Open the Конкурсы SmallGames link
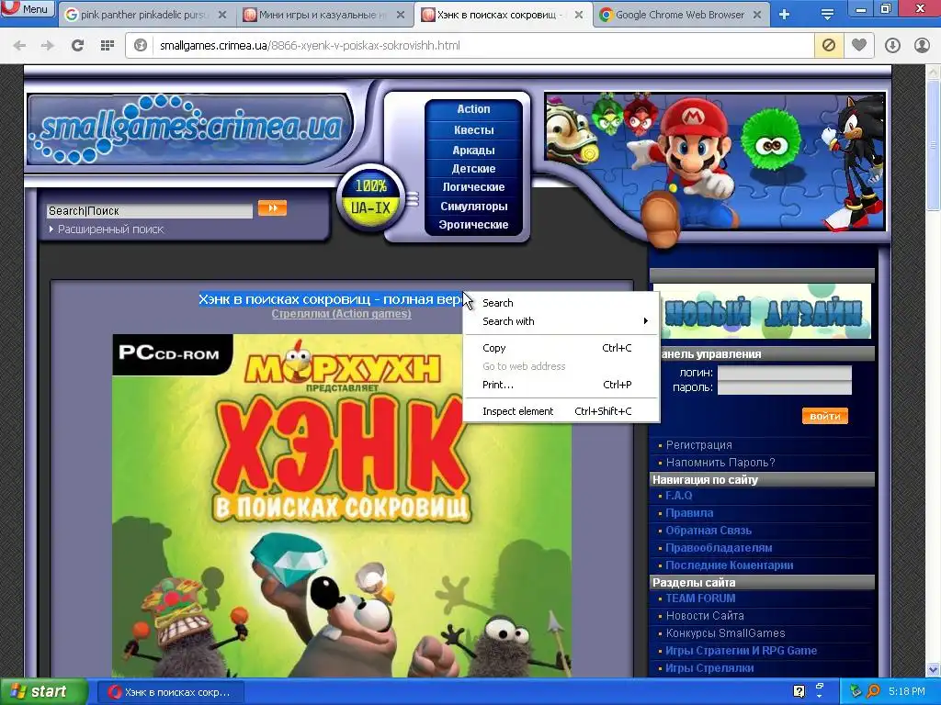This screenshot has width=941, height=705. tap(725, 632)
